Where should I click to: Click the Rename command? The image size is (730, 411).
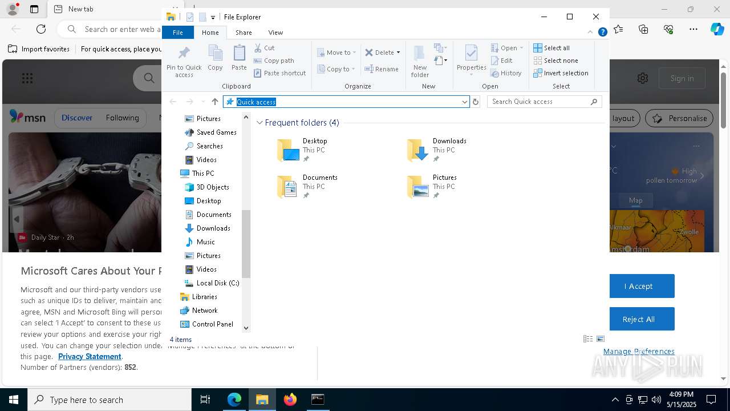pos(382,69)
